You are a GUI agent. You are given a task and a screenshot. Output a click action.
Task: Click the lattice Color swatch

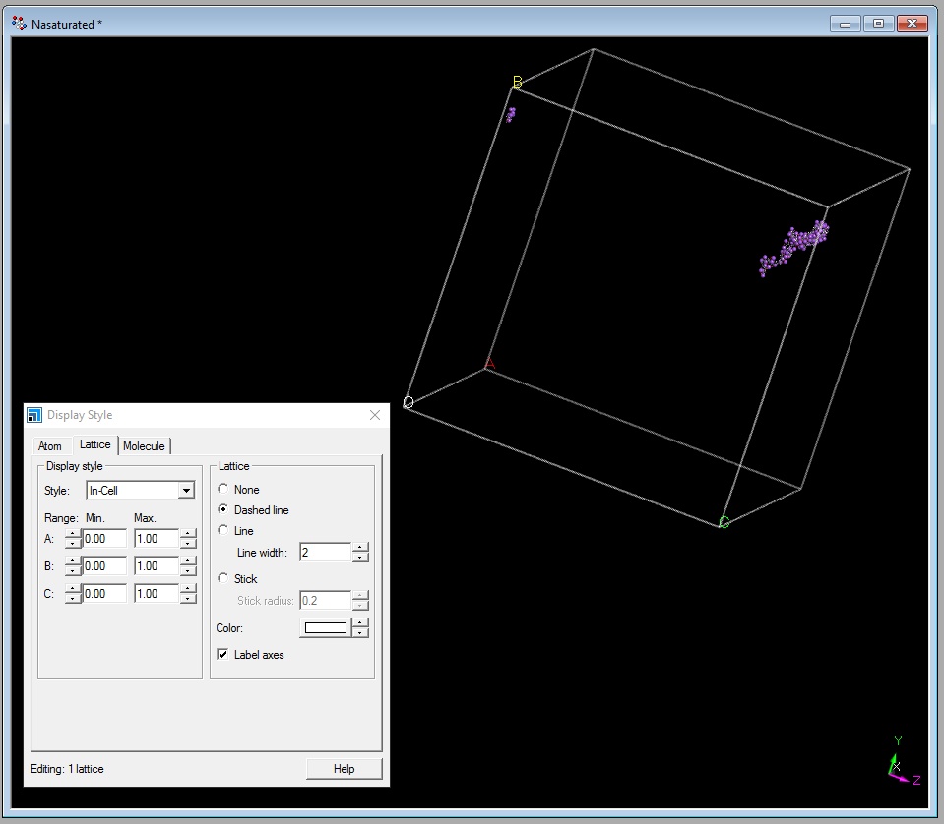pos(326,628)
